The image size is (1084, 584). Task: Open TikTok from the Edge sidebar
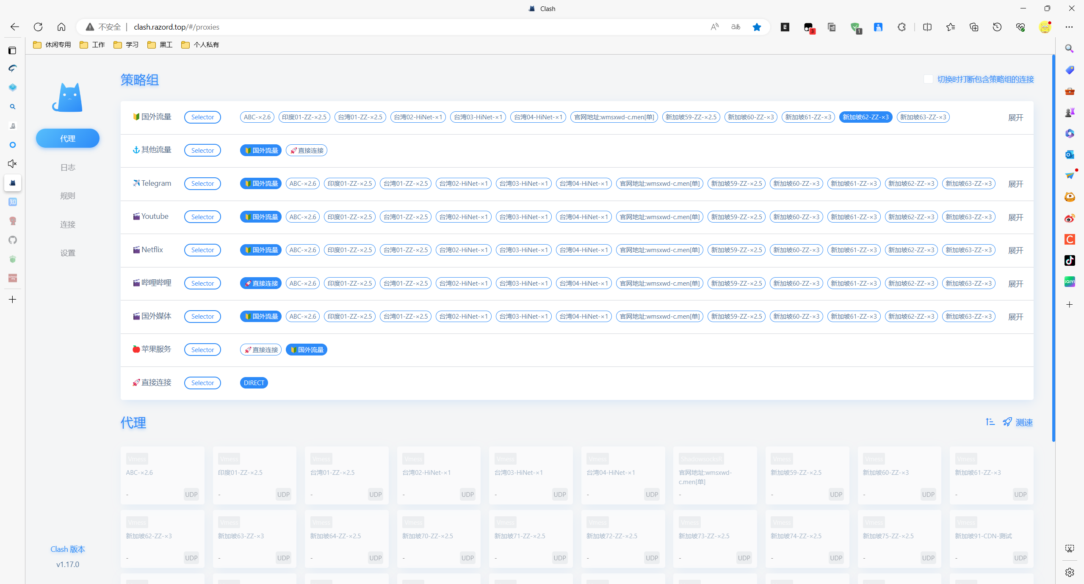tap(1070, 260)
